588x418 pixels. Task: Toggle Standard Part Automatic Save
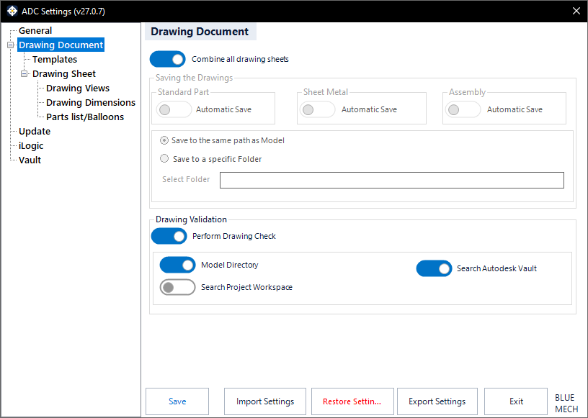(174, 110)
